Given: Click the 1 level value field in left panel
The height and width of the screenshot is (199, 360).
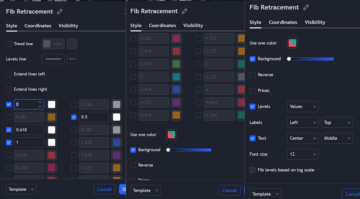Looking at the screenshot, I should point(29,143).
